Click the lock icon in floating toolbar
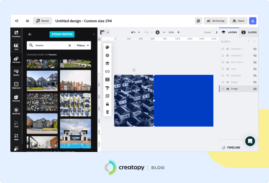This screenshot has height=183, width=269. click(x=107, y=104)
